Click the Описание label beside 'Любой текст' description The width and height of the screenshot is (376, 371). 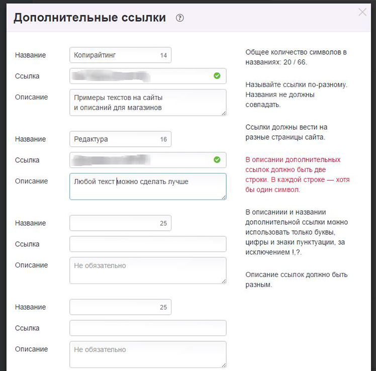tap(31, 181)
